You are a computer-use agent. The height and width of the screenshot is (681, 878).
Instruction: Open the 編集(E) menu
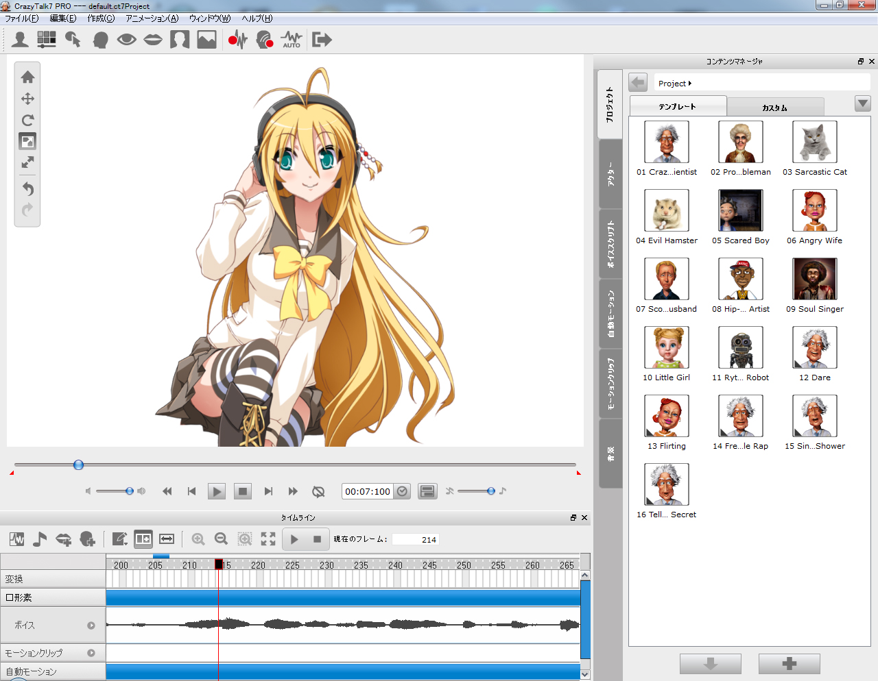coord(63,18)
